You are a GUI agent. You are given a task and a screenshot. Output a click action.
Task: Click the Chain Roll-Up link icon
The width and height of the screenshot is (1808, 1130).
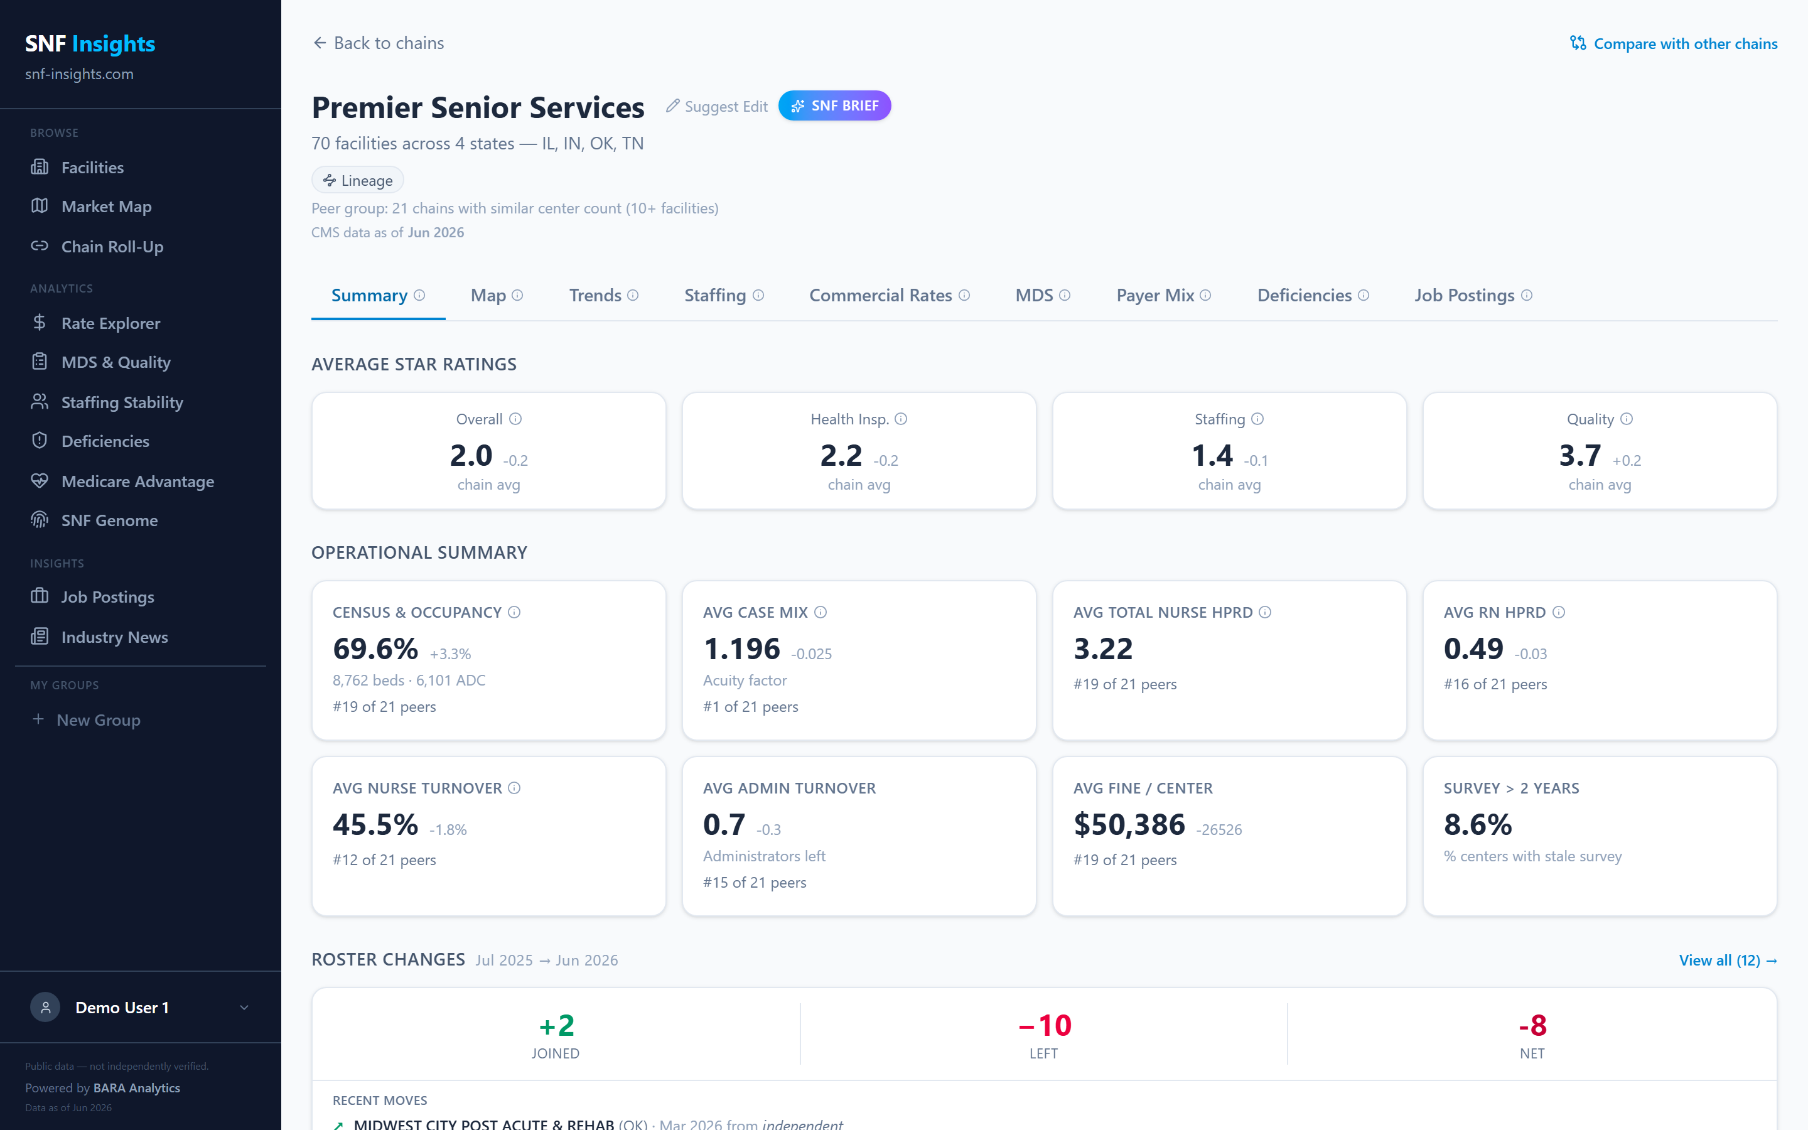tap(40, 246)
